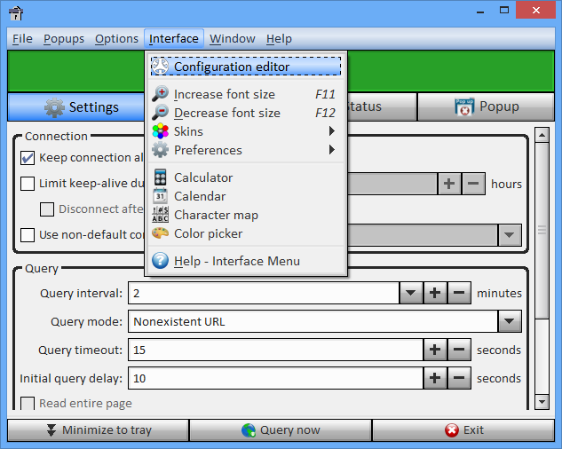Click the Minimize to tray arrow icon
The image size is (562, 449).
51,430
